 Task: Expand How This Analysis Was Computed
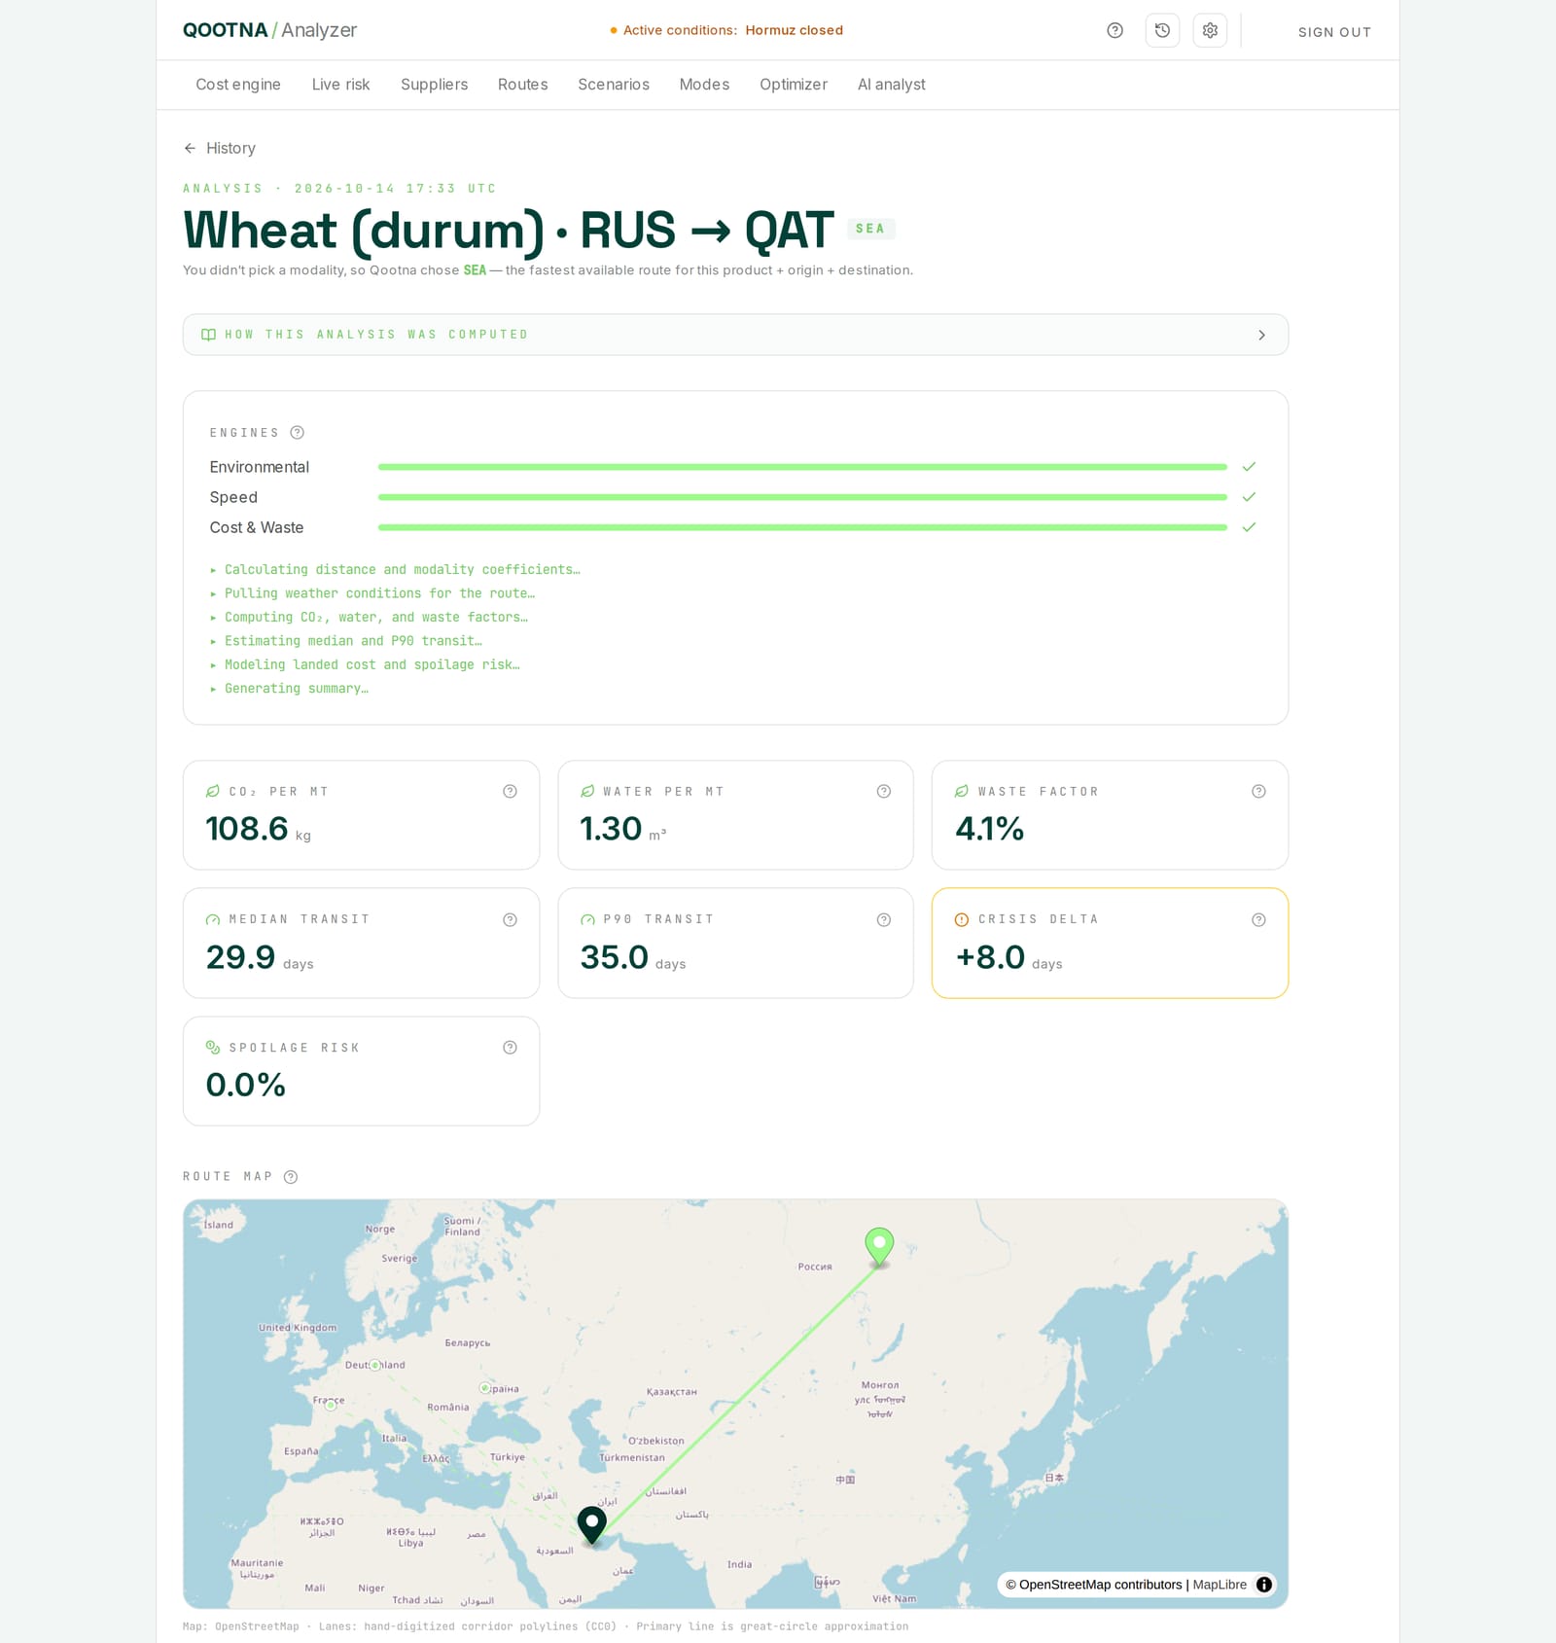pos(735,335)
